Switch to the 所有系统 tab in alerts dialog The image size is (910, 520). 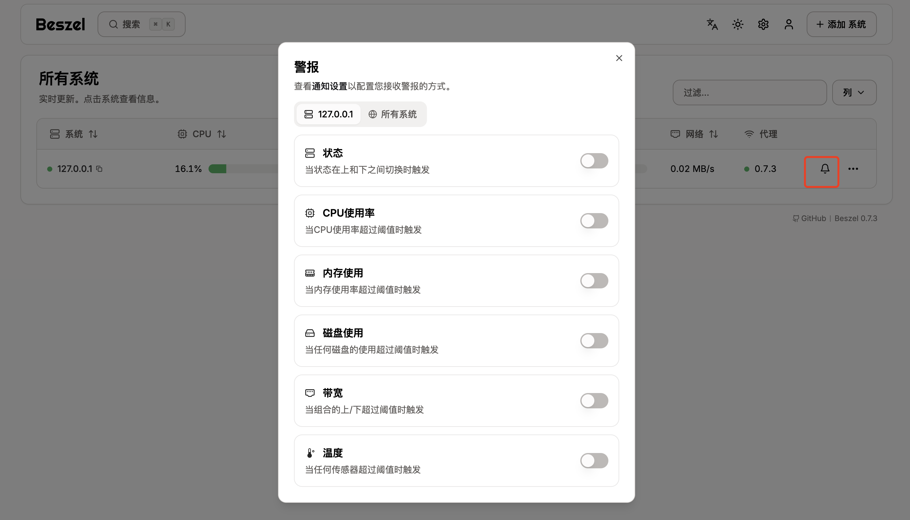(x=393, y=114)
